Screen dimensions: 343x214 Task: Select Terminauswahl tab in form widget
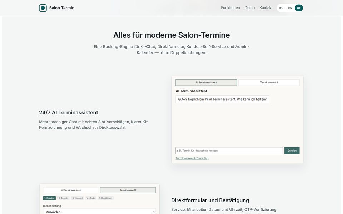coord(128,190)
